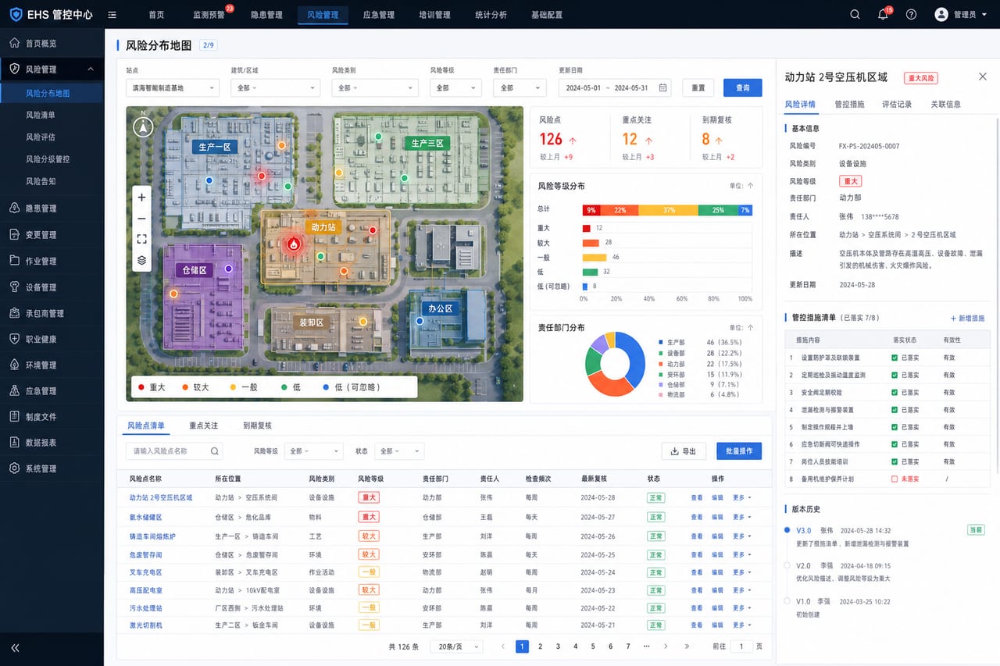The height and width of the screenshot is (666, 1000).
Task: Switch to the 管控措施 tab
Action: (849, 104)
